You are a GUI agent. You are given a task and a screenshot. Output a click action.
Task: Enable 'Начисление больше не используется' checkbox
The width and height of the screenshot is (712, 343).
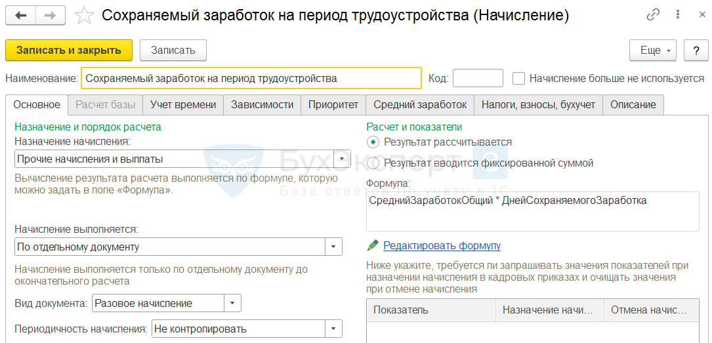pyautogui.click(x=518, y=78)
